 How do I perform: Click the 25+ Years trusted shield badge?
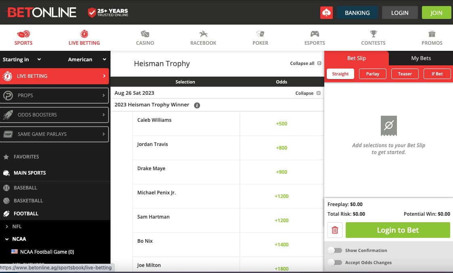point(108,13)
